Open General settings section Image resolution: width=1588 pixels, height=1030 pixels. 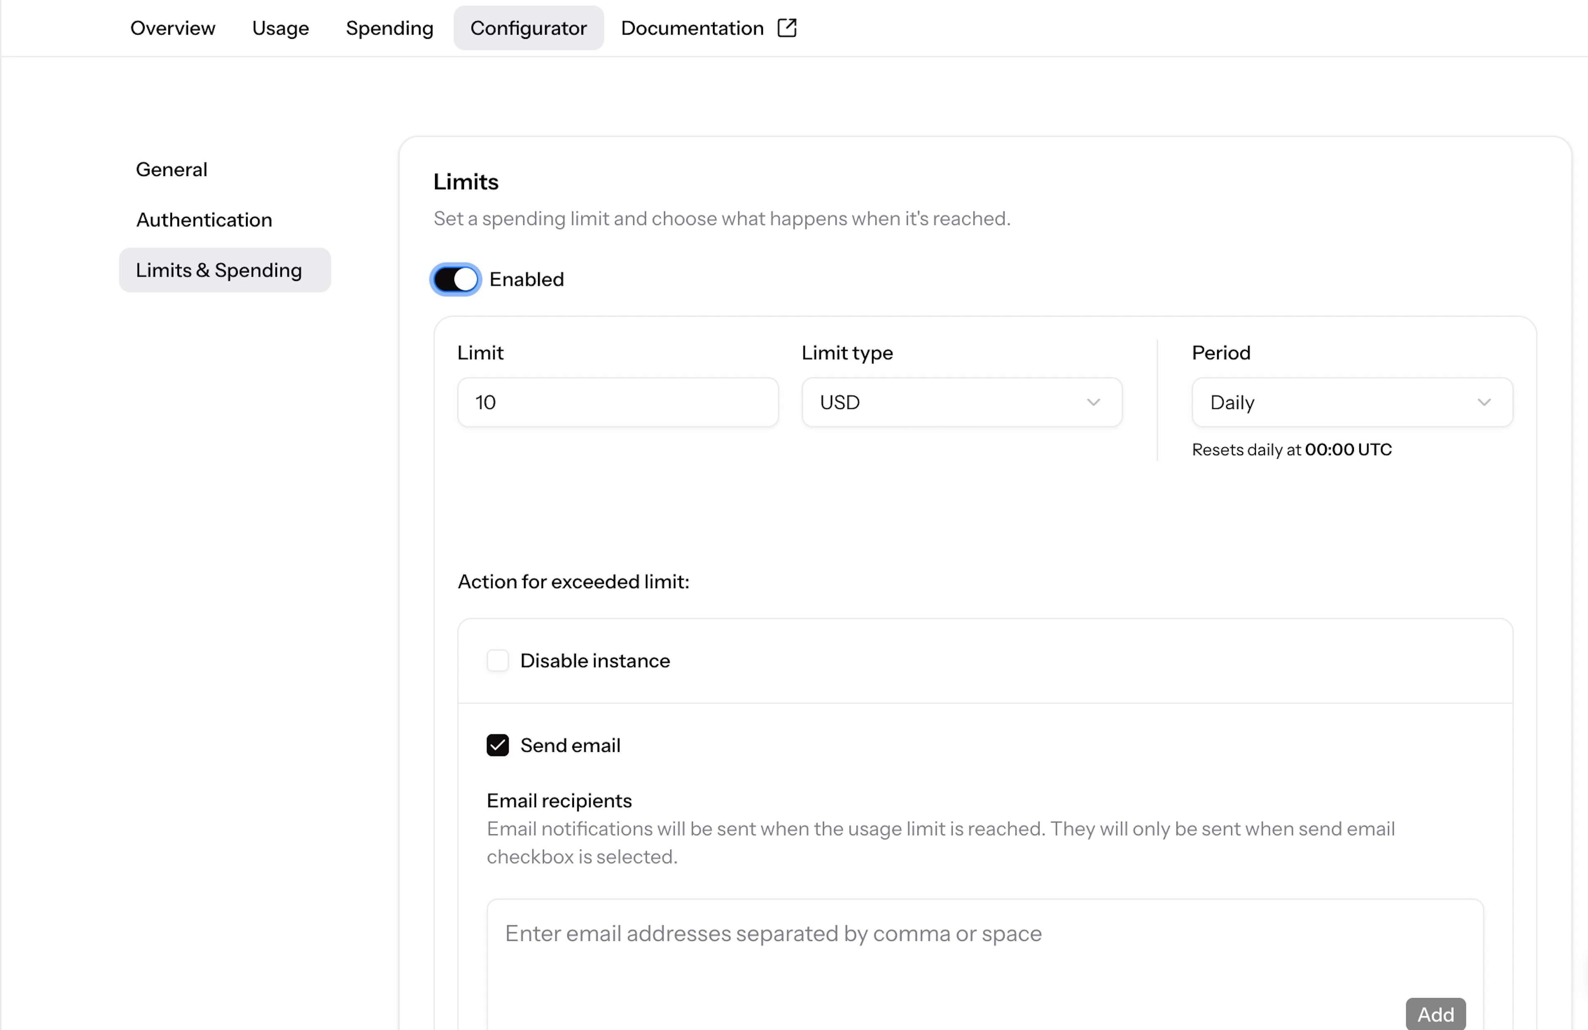[x=172, y=169]
